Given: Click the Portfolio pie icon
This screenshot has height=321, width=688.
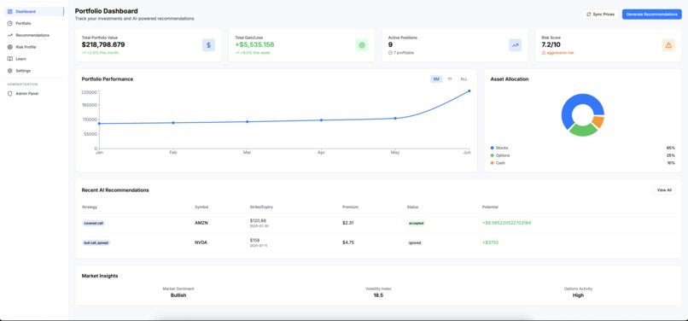Looking at the screenshot, I should point(9,23).
